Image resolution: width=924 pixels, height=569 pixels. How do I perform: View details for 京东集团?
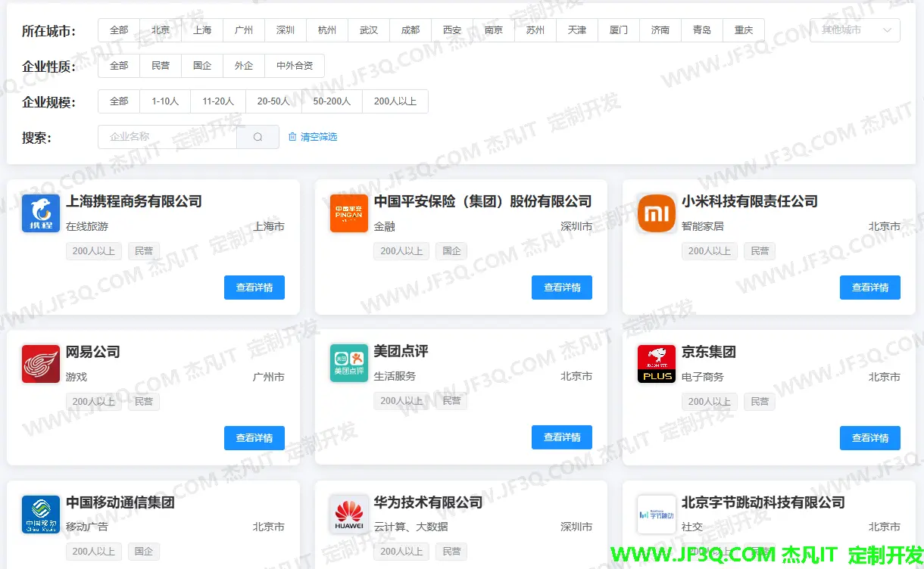pyautogui.click(x=870, y=438)
